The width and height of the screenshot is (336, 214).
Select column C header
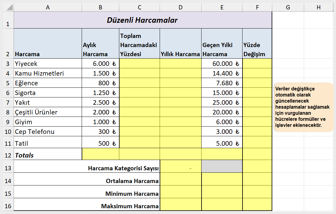pyautogui.click(x=140, y=7)
